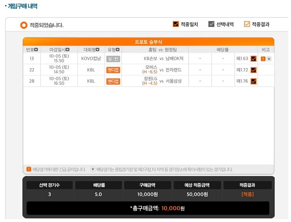Screen dimensions: 291x222
Task: Click the 창원LG home team name
Action: (x=151, y=78)
